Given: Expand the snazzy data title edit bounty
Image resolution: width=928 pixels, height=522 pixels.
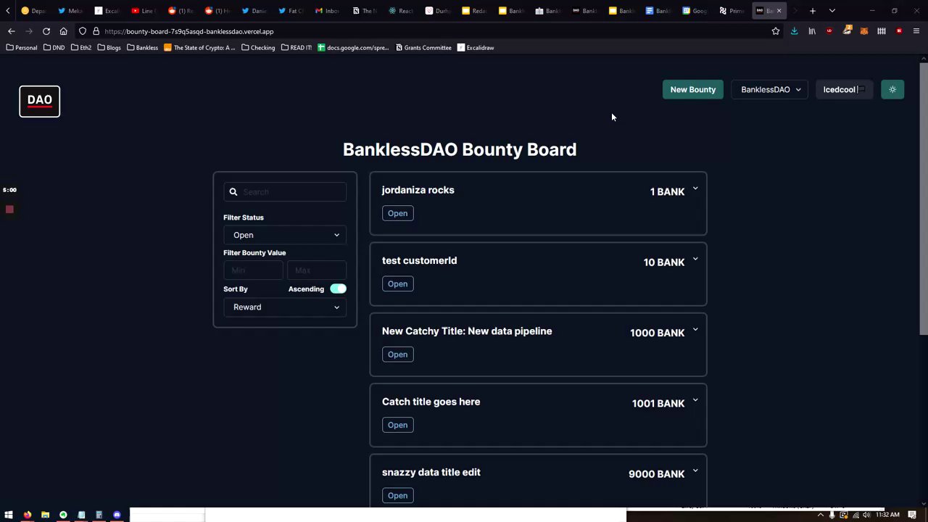Looking at the screenshot, I should [x=695, y=471].
